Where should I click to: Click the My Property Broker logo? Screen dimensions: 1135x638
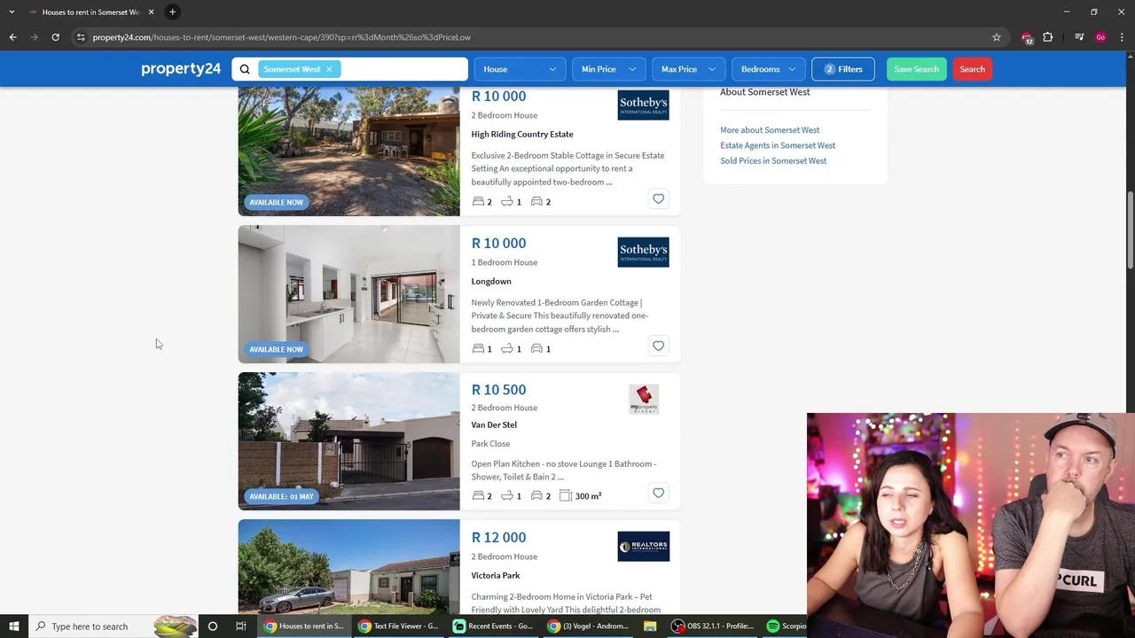(x=644, y=399)
